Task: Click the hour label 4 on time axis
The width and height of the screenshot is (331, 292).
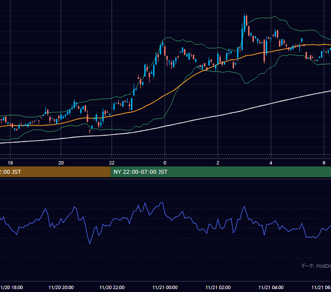Action: (271, 163)
